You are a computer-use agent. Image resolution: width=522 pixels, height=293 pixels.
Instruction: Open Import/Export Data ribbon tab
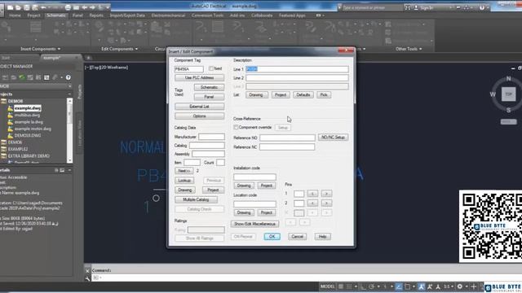127,15
